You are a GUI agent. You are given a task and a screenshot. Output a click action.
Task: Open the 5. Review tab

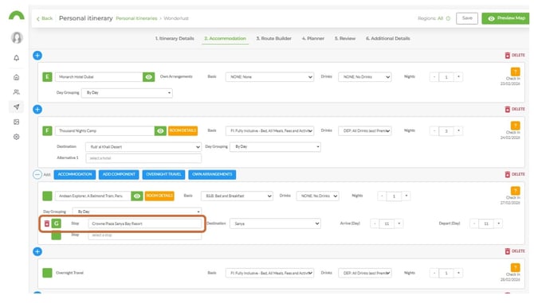(345, 38)
